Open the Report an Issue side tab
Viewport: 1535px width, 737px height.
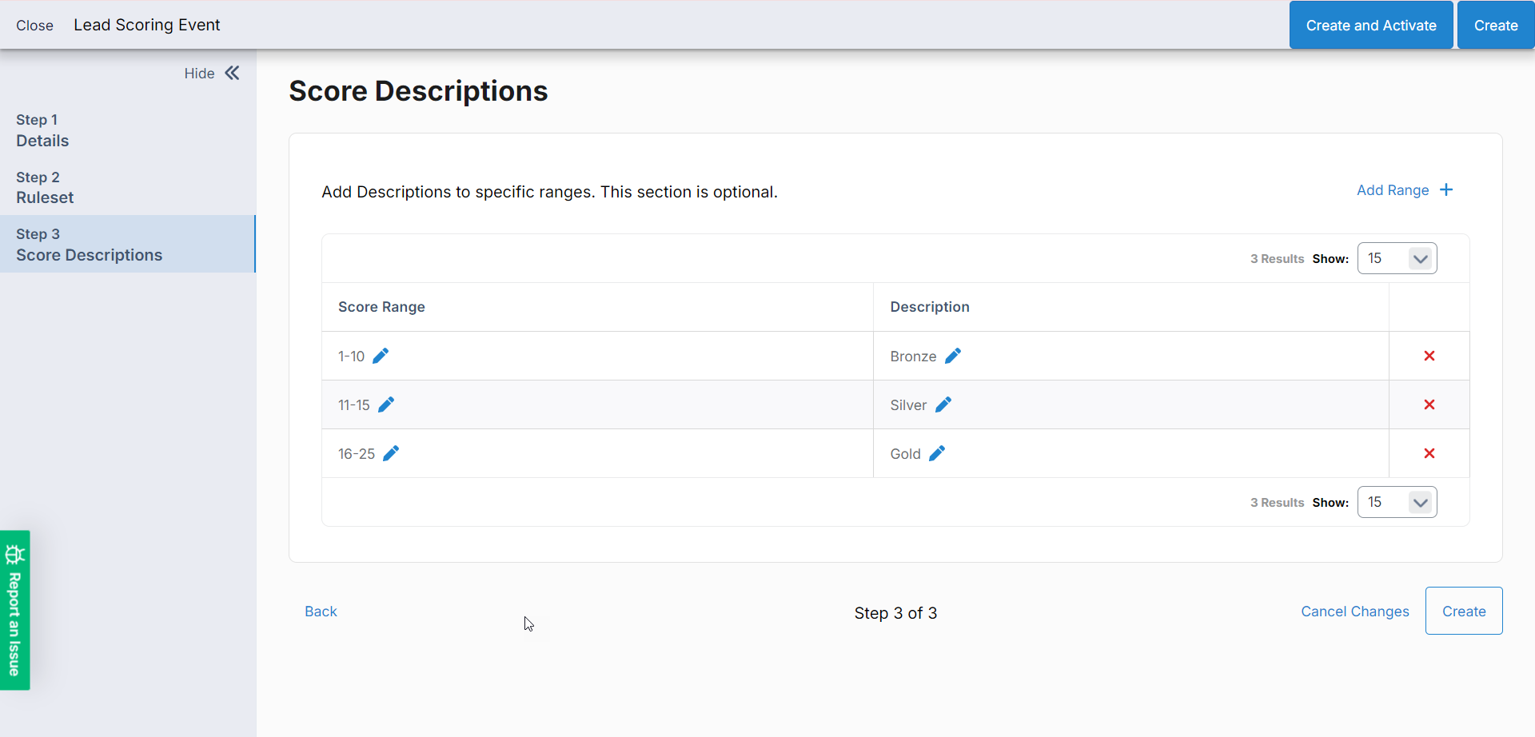click(x=14, y=610)
